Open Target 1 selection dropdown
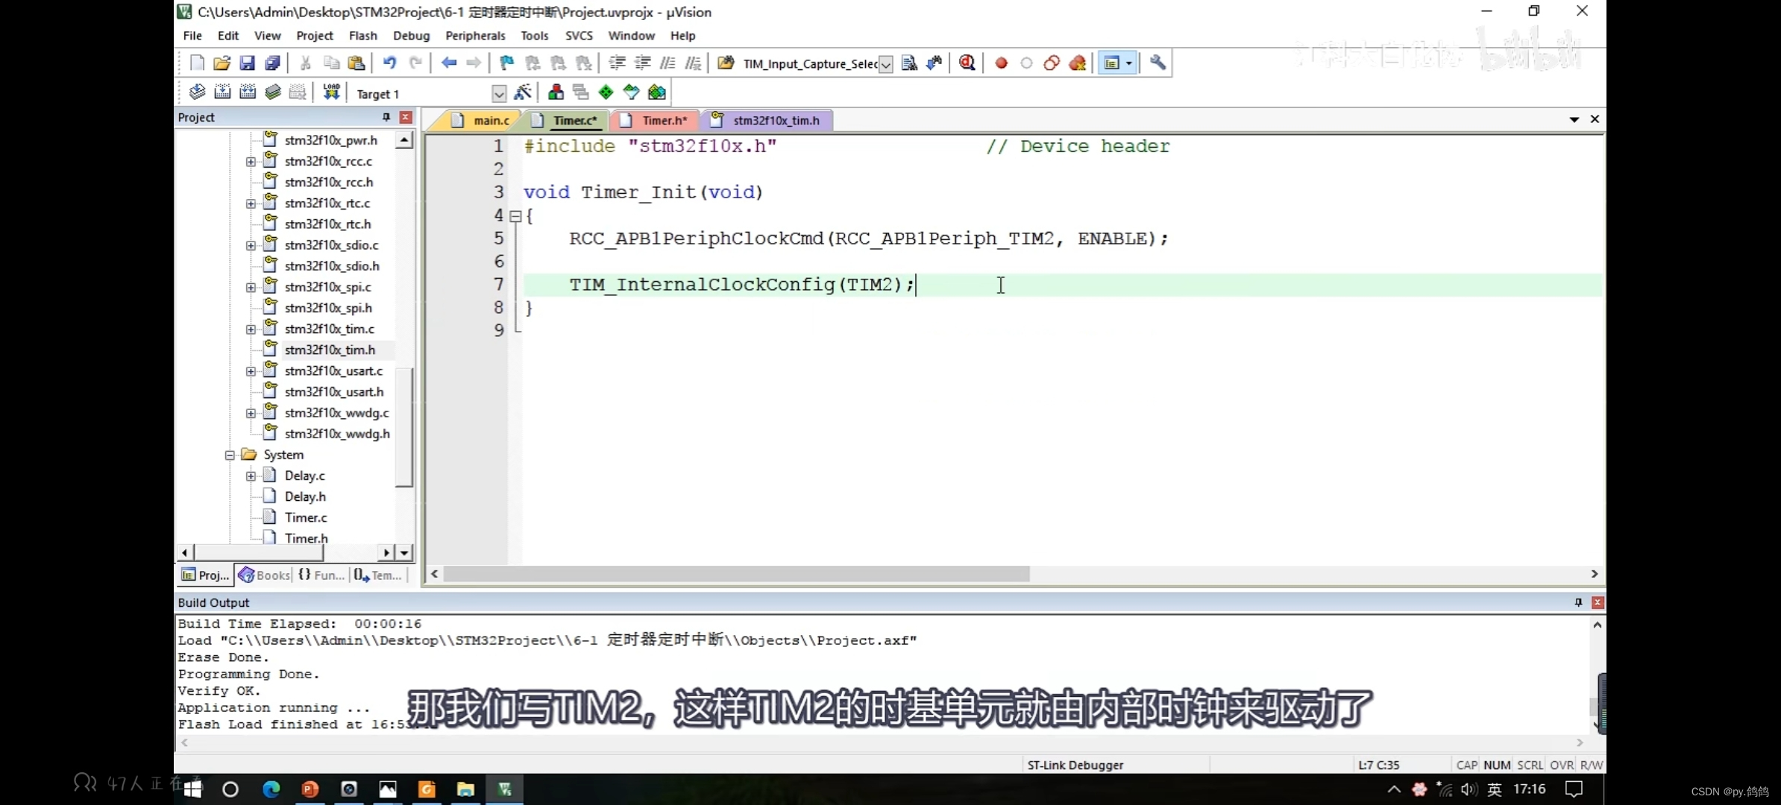This screenshot has width=1781, height=805. 499,94
